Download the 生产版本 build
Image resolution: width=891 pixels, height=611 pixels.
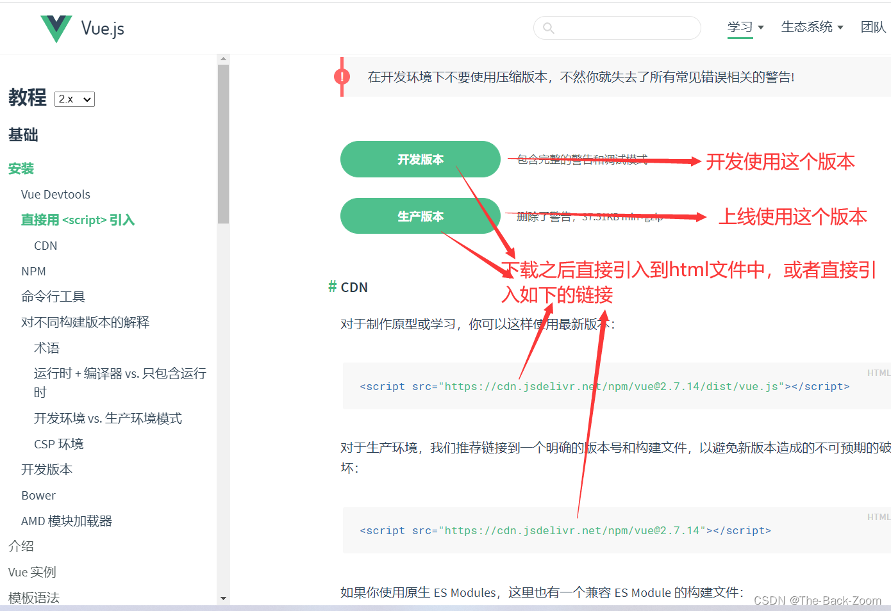421,216
